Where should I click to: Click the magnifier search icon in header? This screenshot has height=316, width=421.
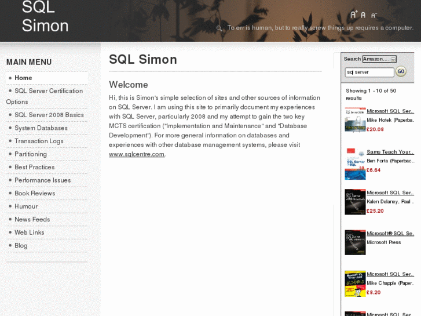219,28
